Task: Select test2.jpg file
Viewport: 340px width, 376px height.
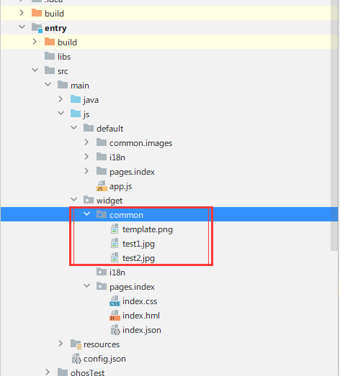Action: tap(138, 258)
